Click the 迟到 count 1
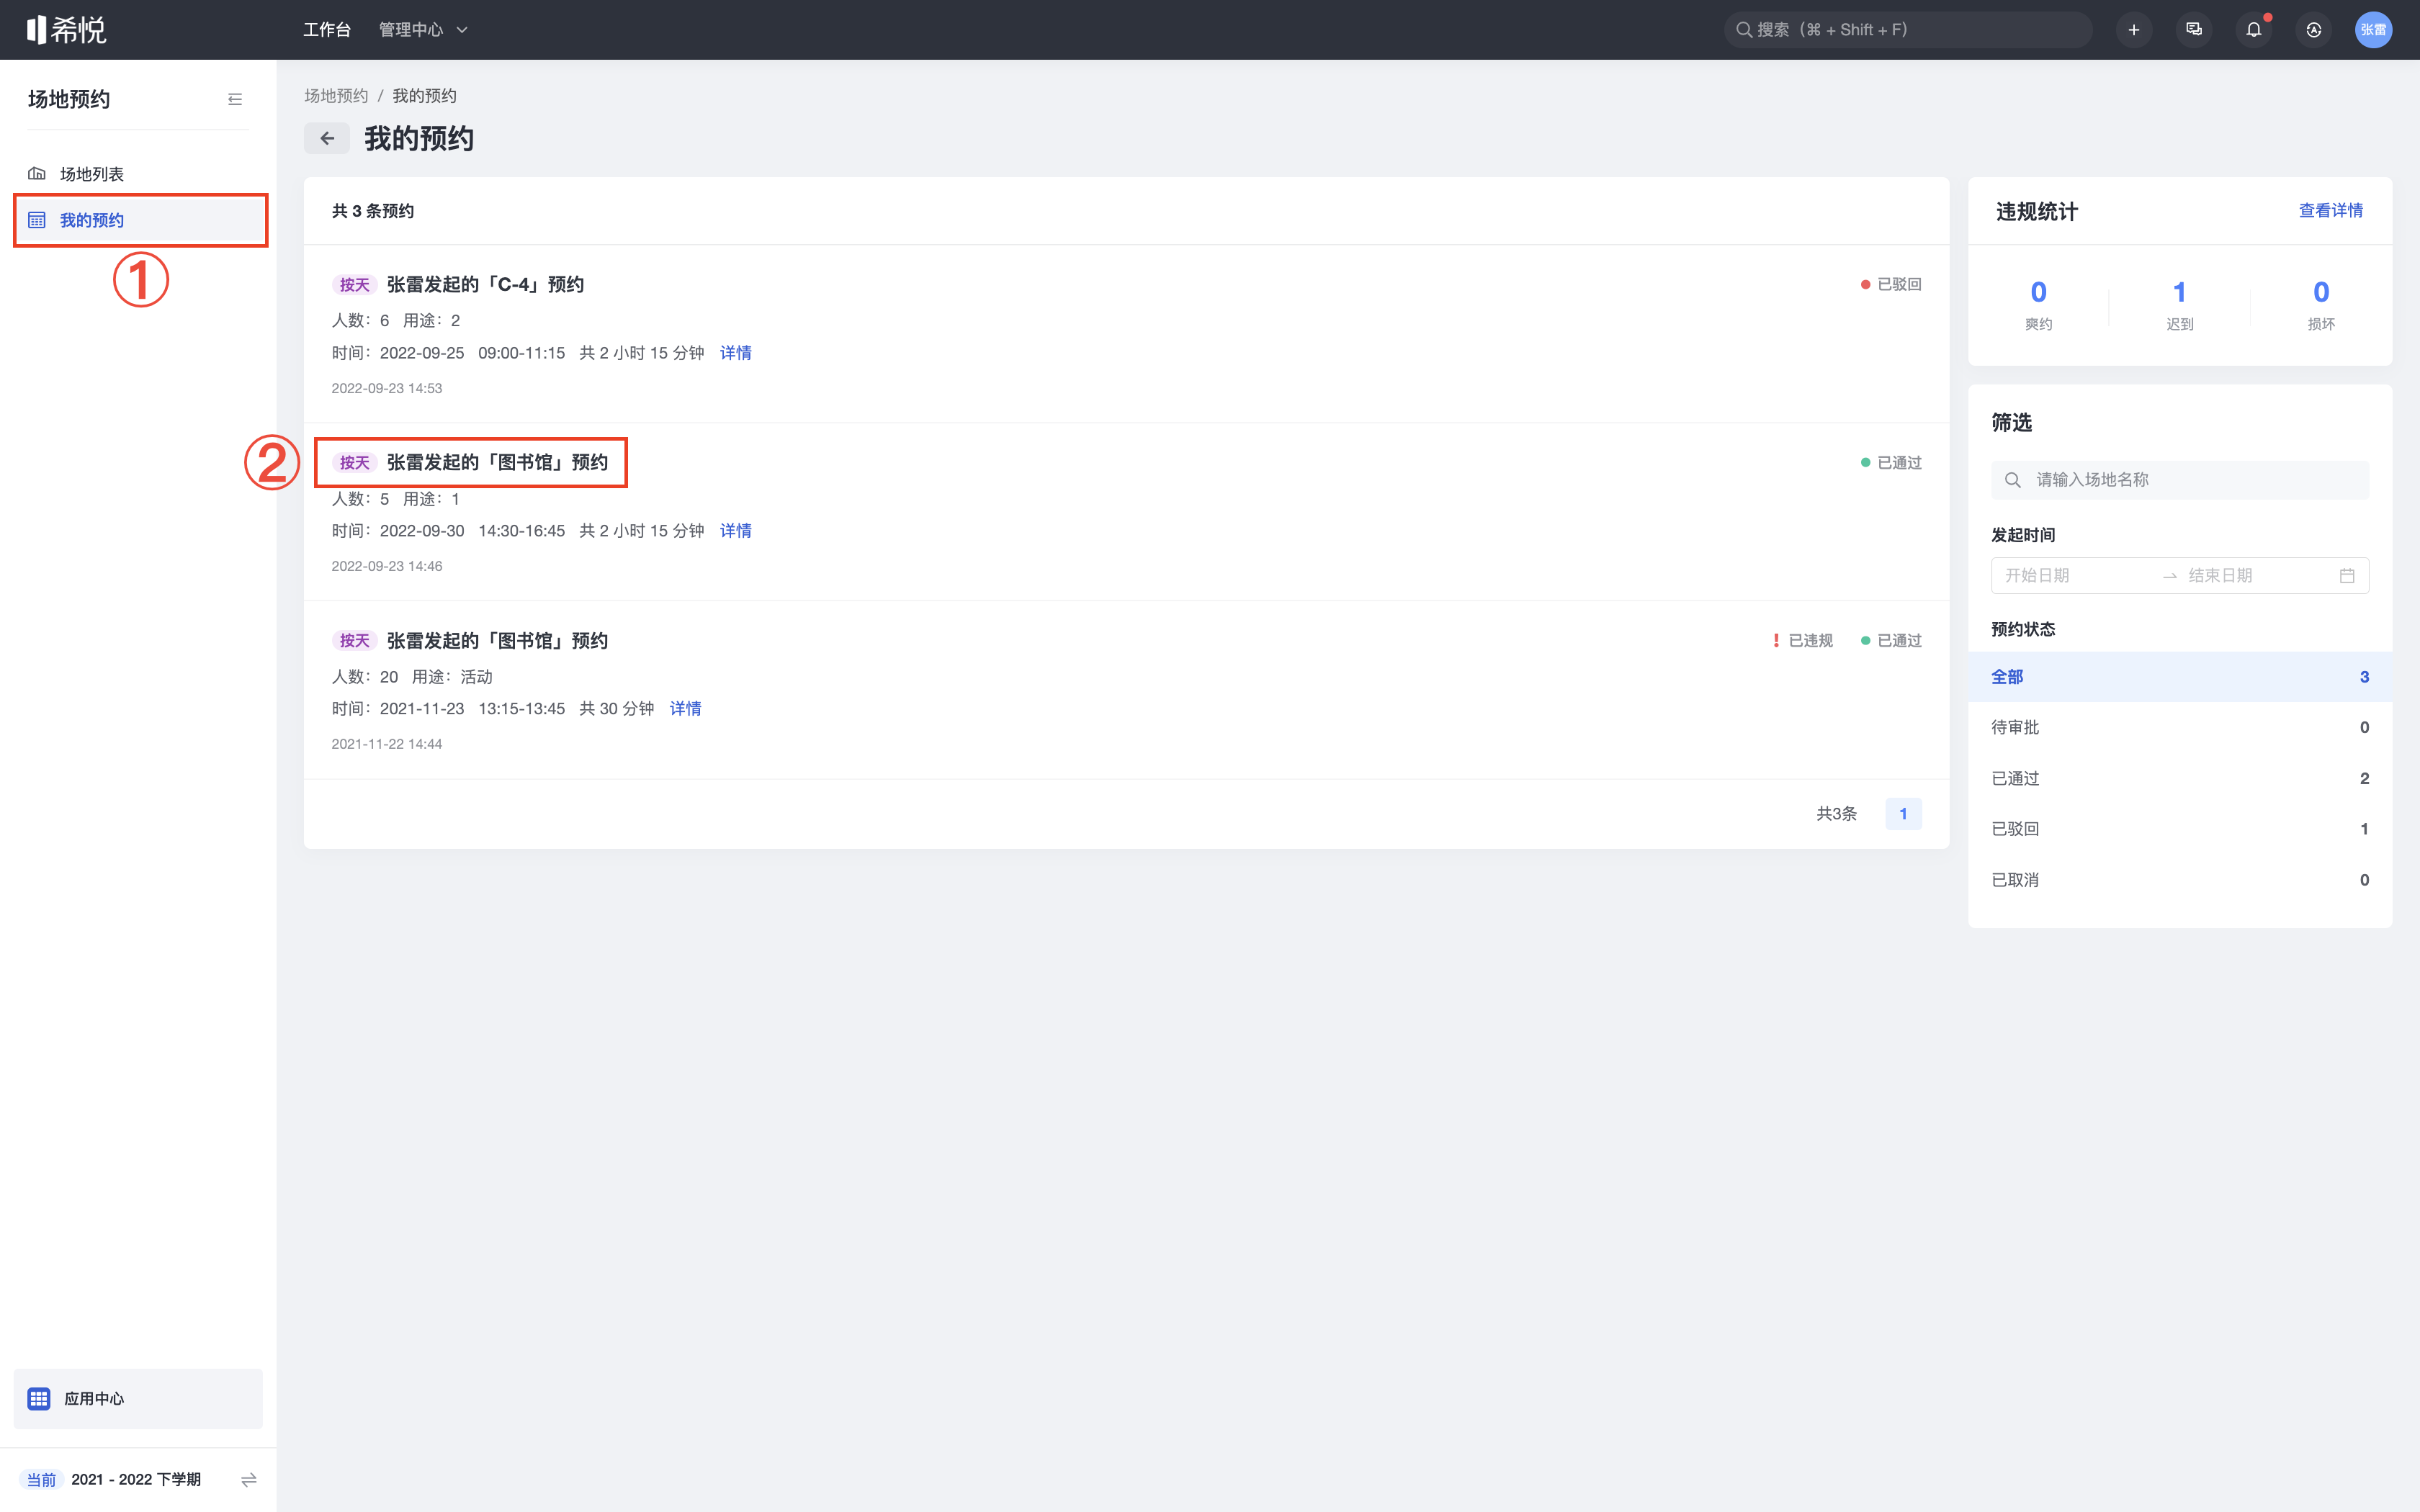The width and height of the screenshot is (2420, 1512). (x=2180, y=292)
